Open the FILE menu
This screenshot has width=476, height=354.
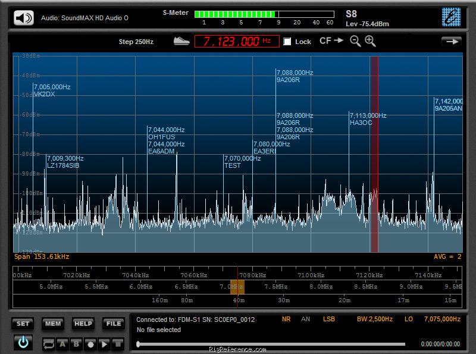pyautogui.click(x=114, y=324)
